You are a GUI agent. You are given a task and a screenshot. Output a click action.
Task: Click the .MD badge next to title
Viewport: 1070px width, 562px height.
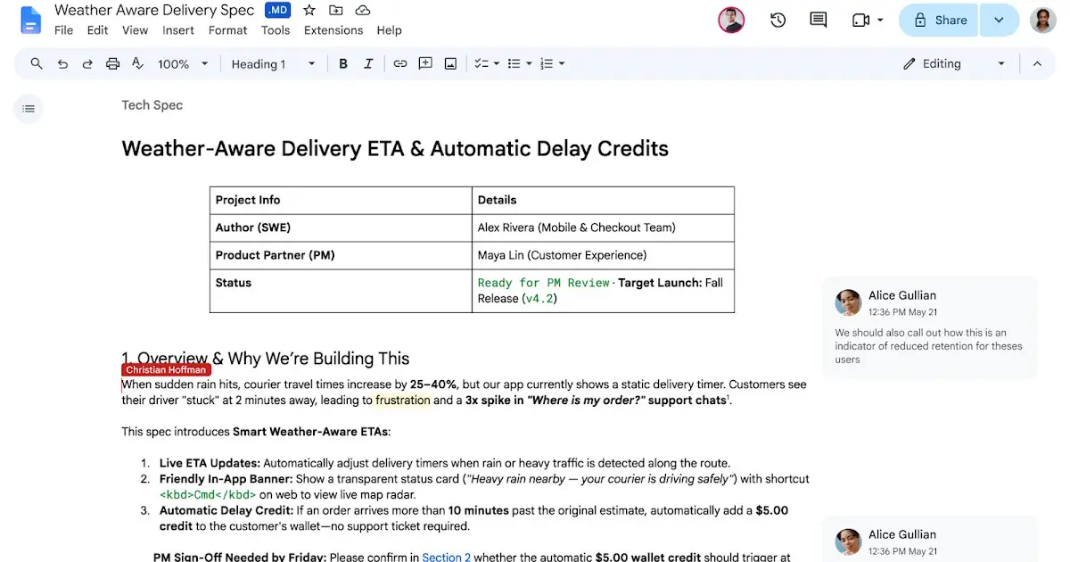277,10
